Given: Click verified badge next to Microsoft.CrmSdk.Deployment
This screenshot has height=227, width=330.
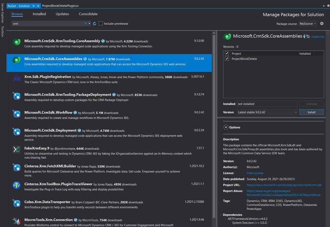Looking at the screenshot, I should 79,131.
